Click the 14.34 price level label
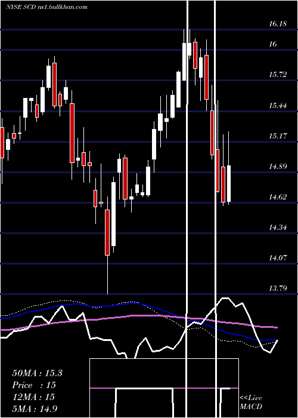This screenshot has height=418, width=298. pyautogui.click(x=278, y=228)
